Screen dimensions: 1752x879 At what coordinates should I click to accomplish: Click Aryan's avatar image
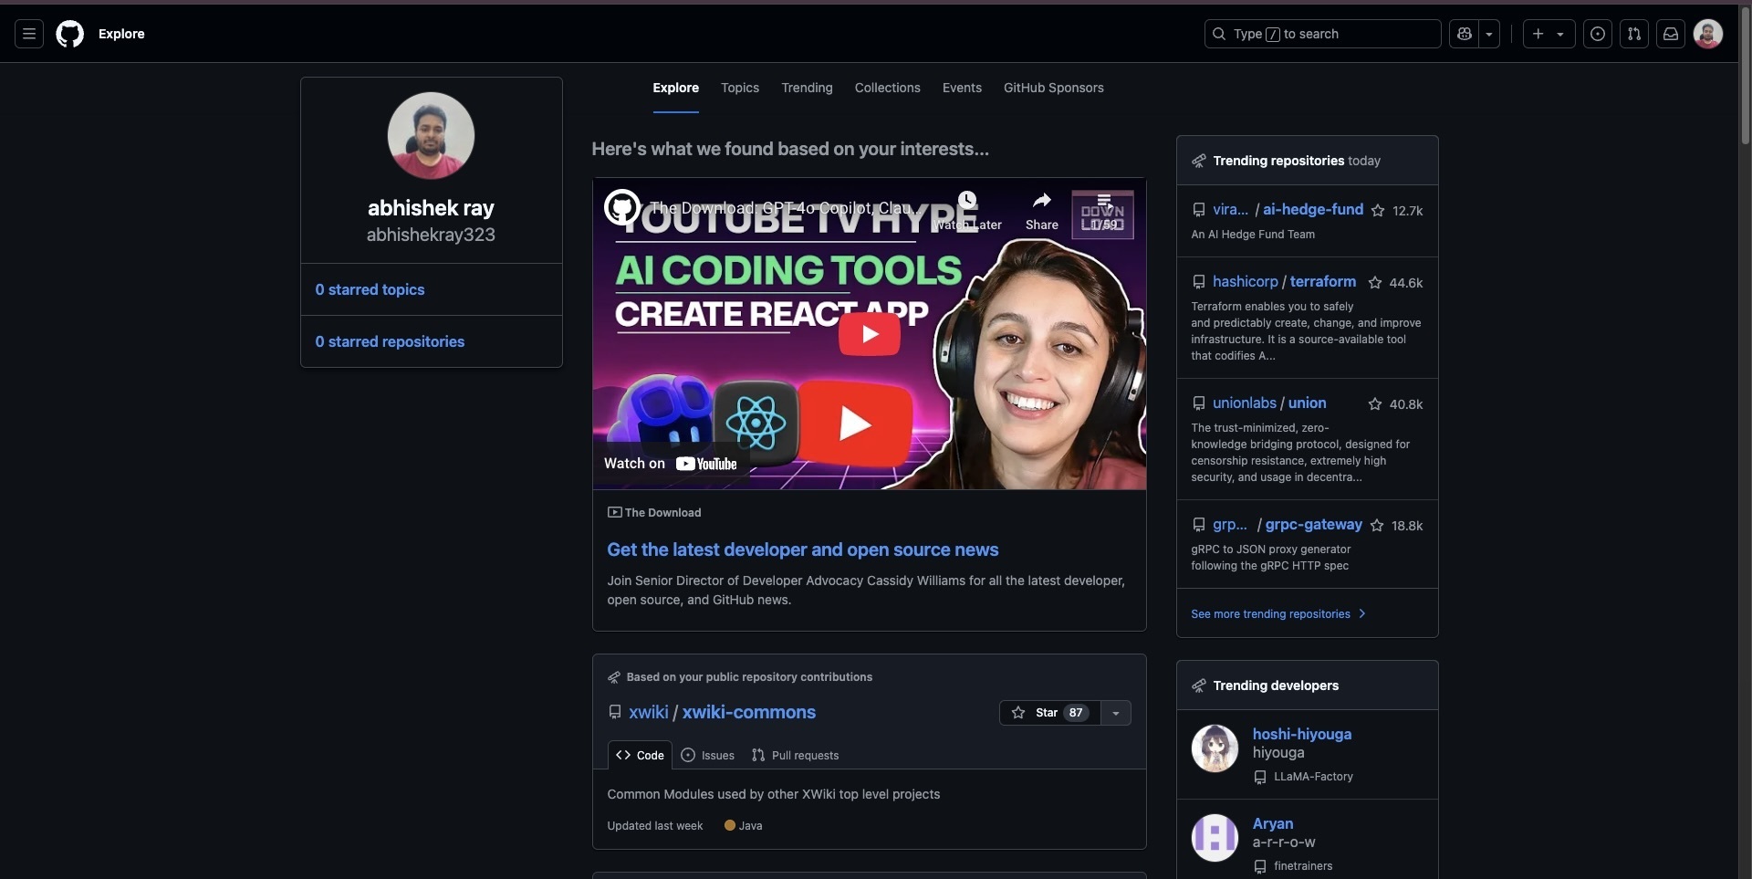click(1215, 838)
